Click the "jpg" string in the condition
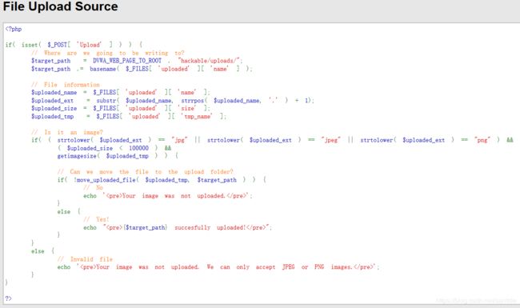The height and width of the screenshot is (308, 520). [x=179, y=140]
